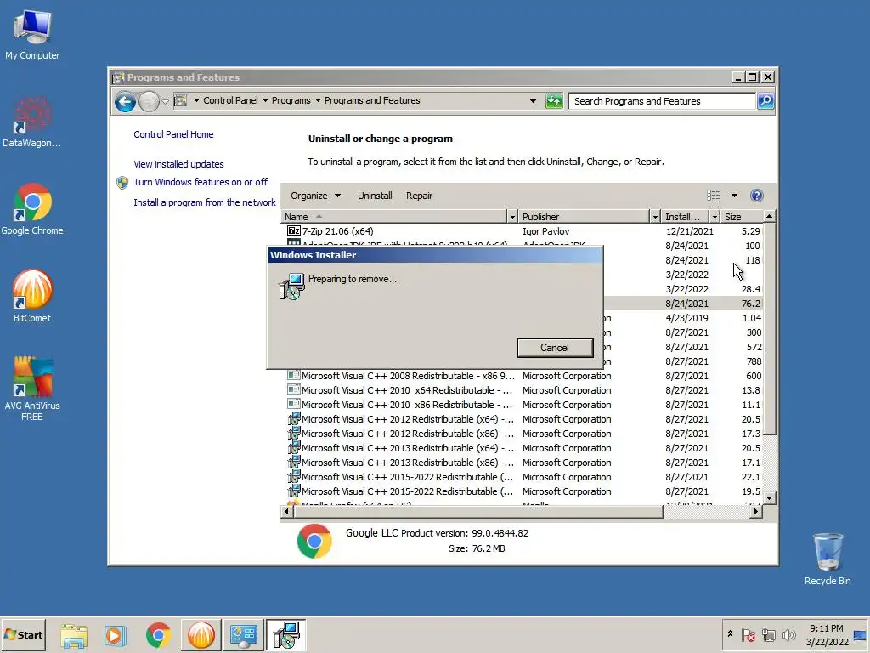Click the Chrome logo in the details pane
Viewport: 870px width, 653px height.
[x=314, y=541]
